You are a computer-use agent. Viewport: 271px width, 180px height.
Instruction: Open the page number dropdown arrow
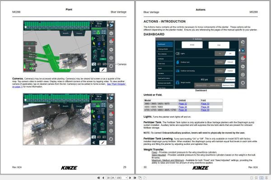pyautogui.click(x=126, y=178)
